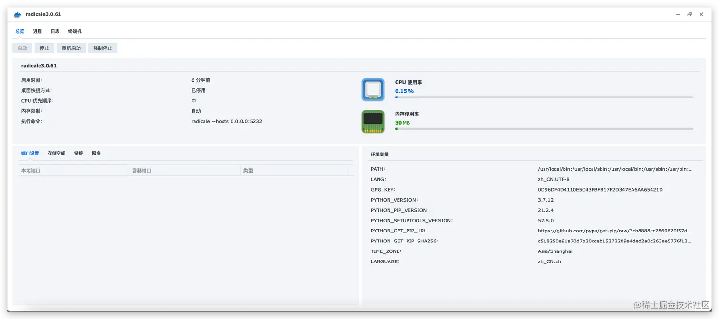Maximize the radicale3.0.61 window

pyautogui.click(x=690, y=14)
